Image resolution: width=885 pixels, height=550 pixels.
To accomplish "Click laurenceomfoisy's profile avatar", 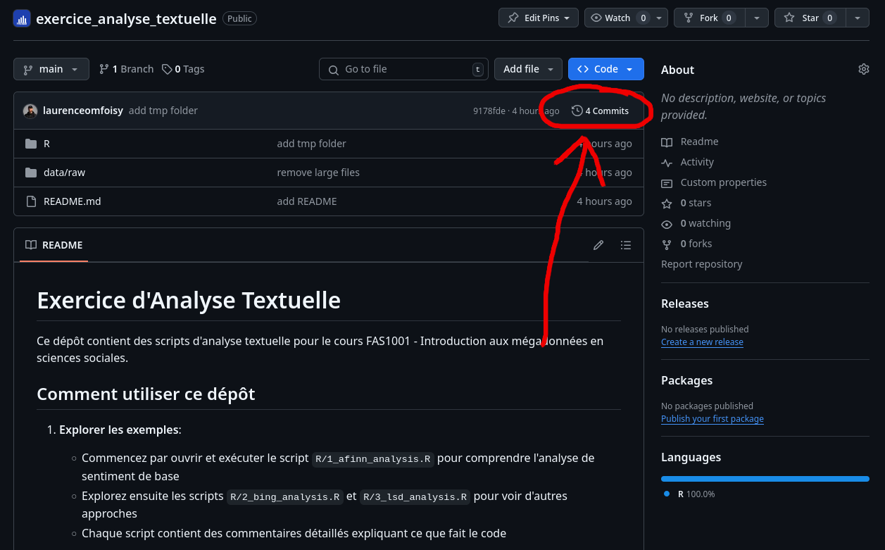I will 30,111.
